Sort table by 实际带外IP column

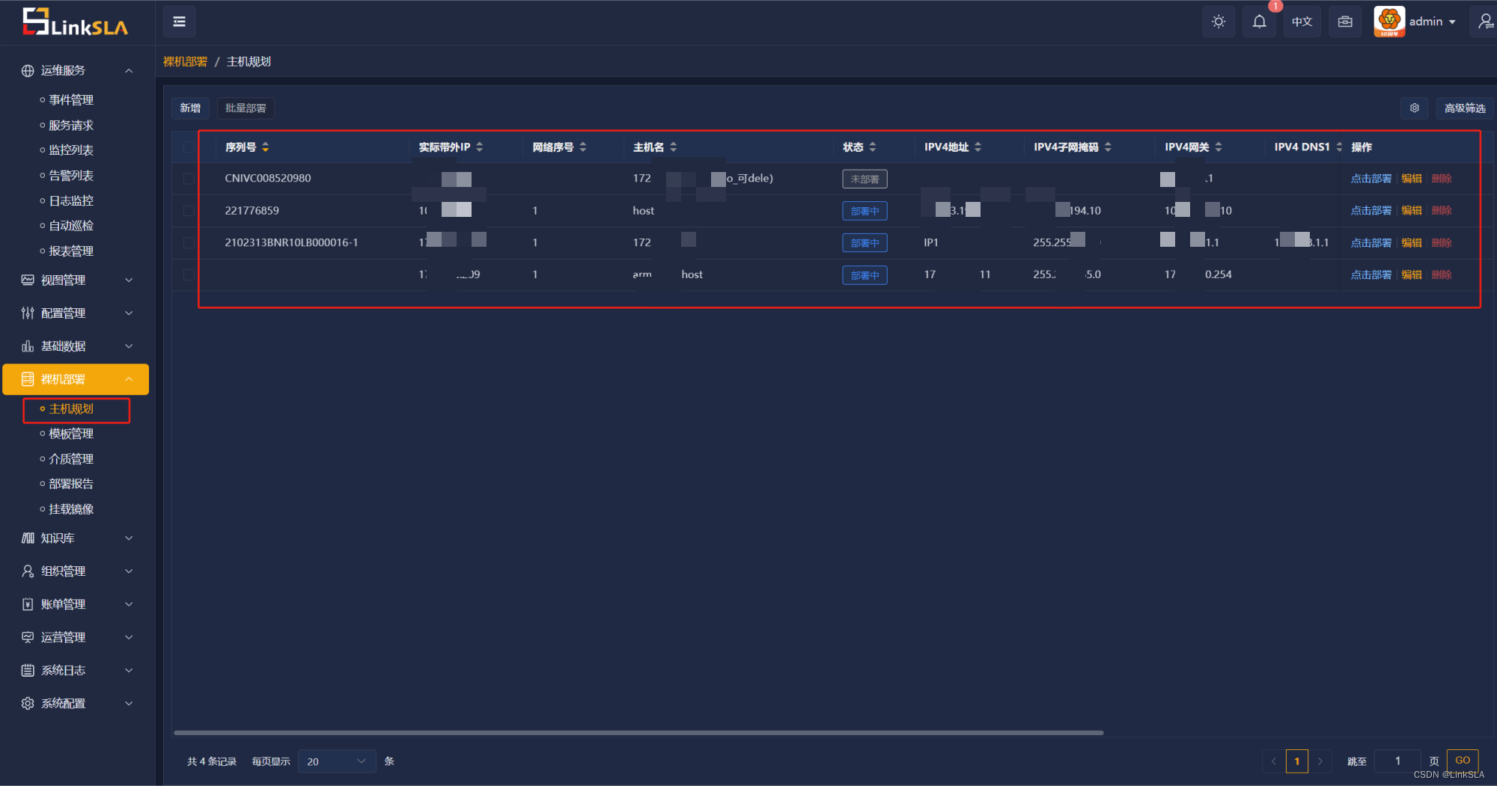pyautogui.click(x=480, y=147)
